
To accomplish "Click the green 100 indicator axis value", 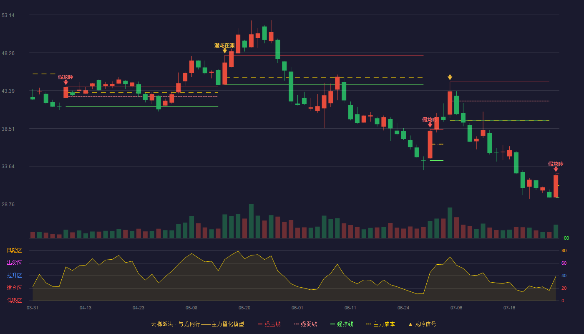I will click(x=565, y=238).
